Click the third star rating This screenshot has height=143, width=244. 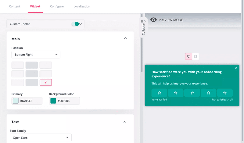click(192, 93)
